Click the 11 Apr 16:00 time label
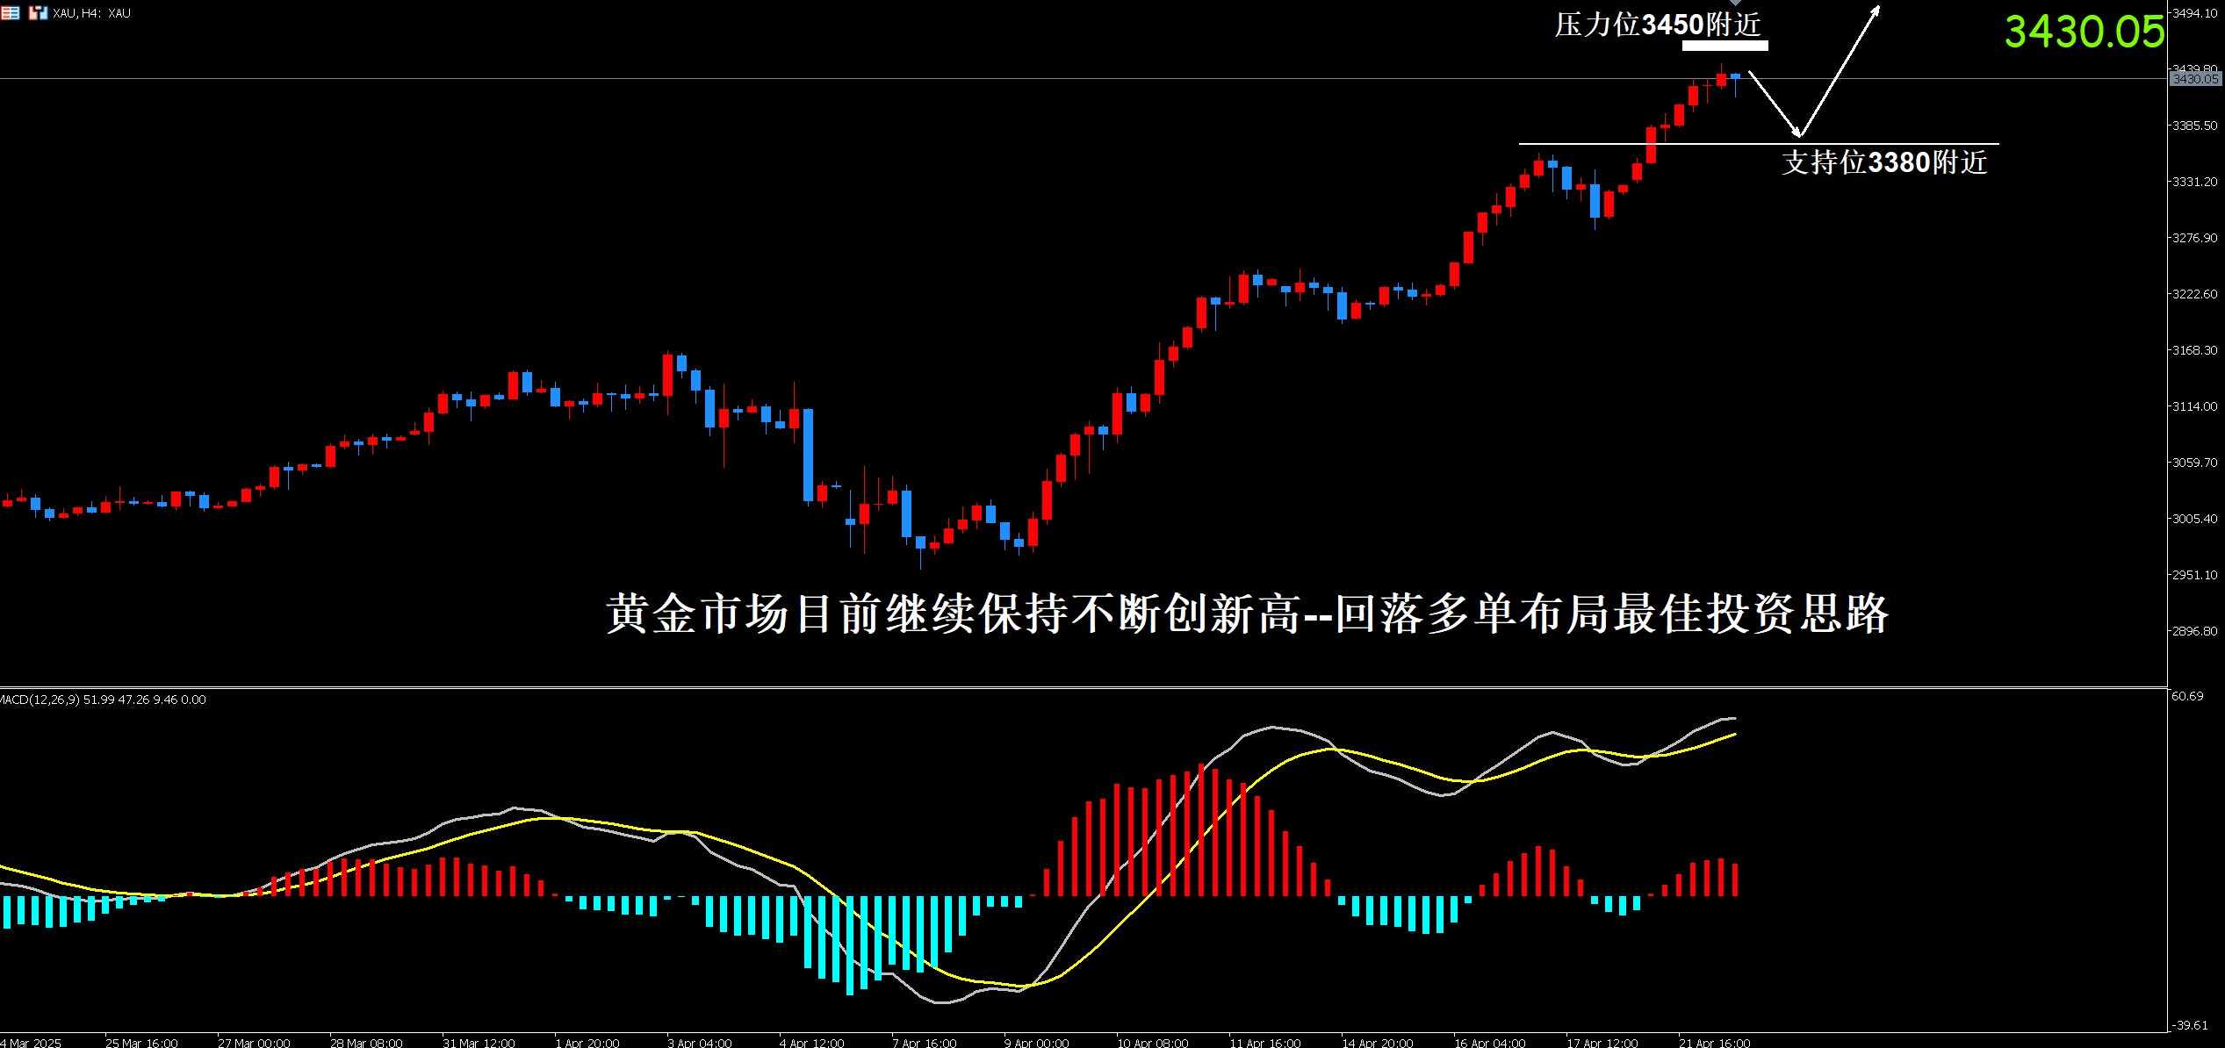2225x1048 pixels. pyautogui.click(x=1265, y=1042)
